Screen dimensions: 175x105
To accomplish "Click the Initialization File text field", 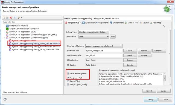I will point(104,56).
